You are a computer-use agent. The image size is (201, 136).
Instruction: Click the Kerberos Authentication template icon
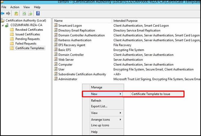pyautogui.click(x=56, y=40)
